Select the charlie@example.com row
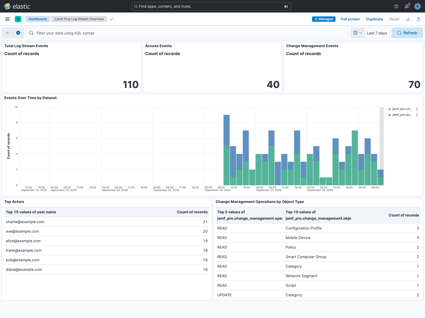425x318 pixels. 107,222
